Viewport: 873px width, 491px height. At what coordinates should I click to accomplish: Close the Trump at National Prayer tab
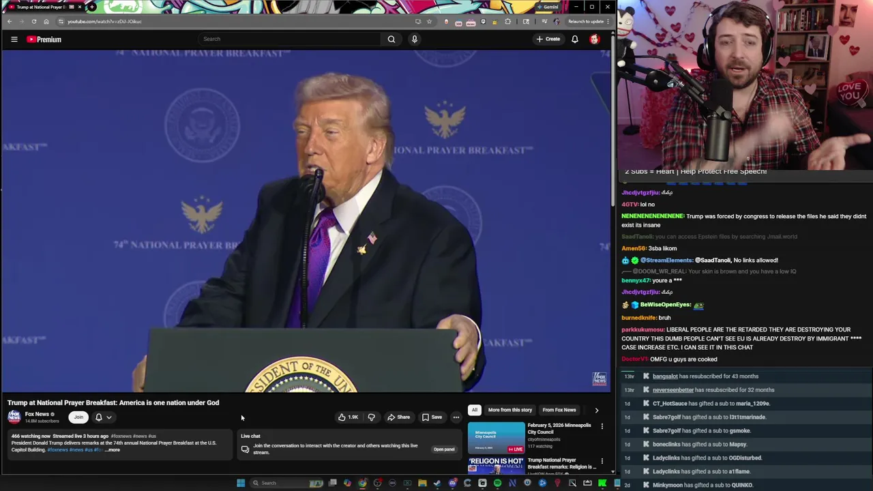tap(79, 7)
